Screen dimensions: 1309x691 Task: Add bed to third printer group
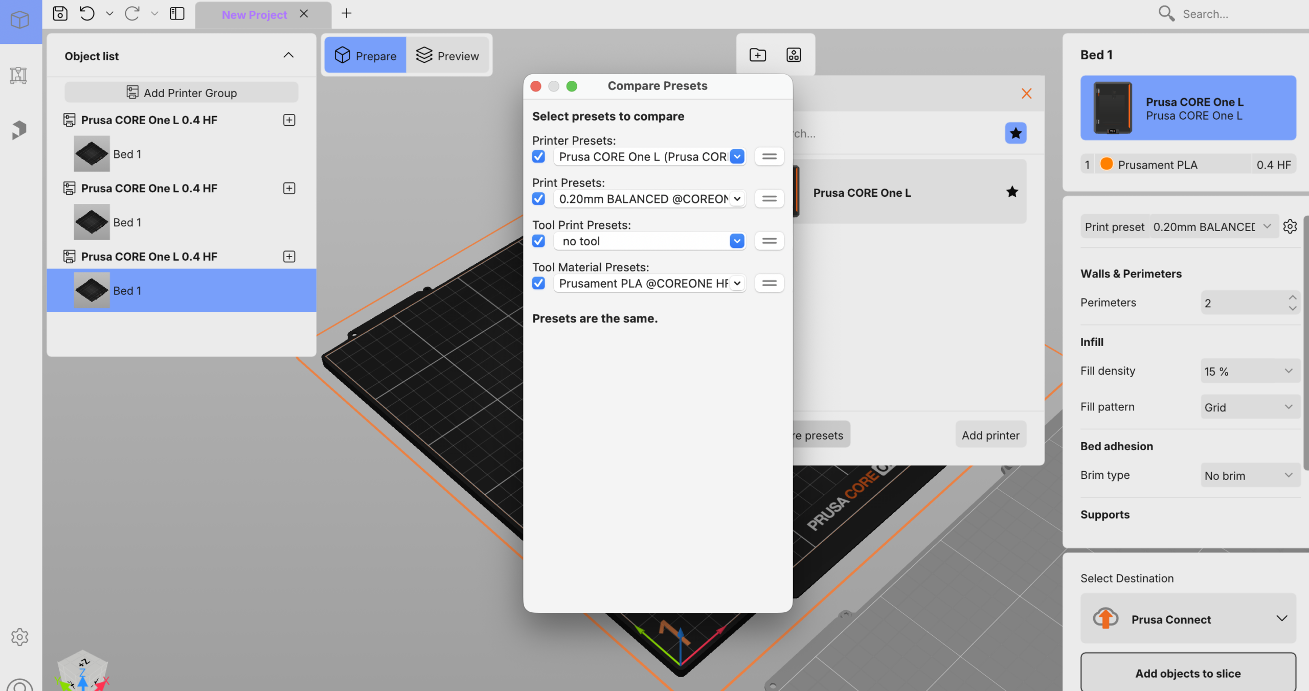[x=289, y=257]
